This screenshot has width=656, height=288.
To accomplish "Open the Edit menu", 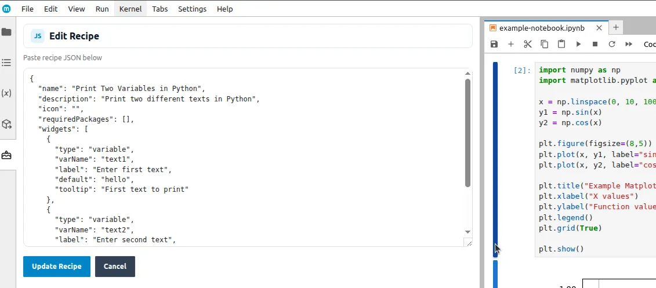I will (x=50, y=9).
